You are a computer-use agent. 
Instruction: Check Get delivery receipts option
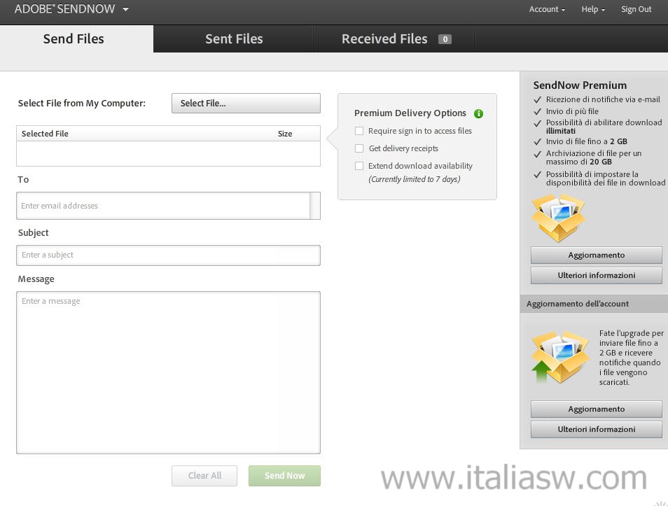(359, 148)
